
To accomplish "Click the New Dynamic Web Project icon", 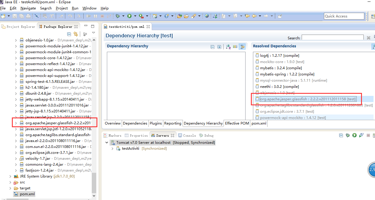I will tap(155, 16).
